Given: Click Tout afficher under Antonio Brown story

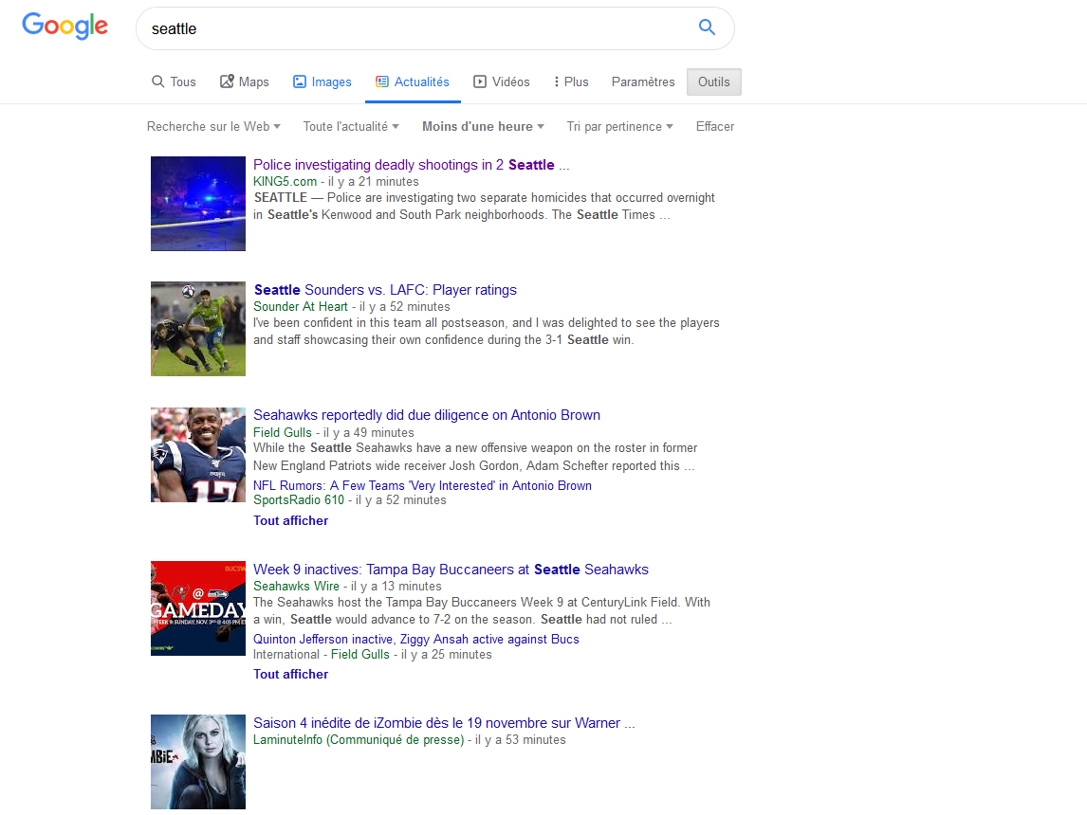Looking at the screenshot, I should [290, 520].
